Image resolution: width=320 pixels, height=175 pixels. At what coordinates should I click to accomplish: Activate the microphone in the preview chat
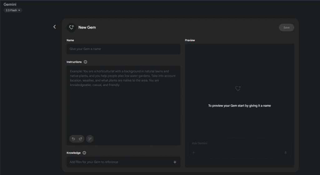tap(285, 153)
